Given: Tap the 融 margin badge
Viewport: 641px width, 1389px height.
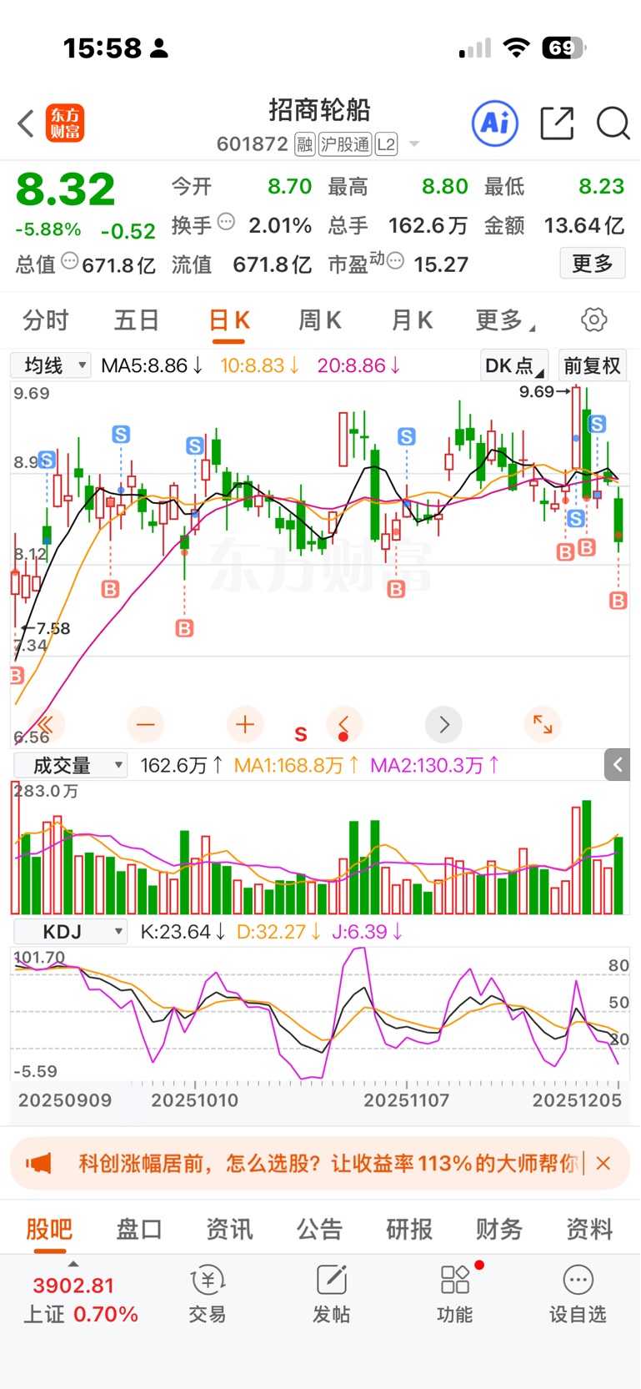Looking at the screenshot, I should click(304, 144).
